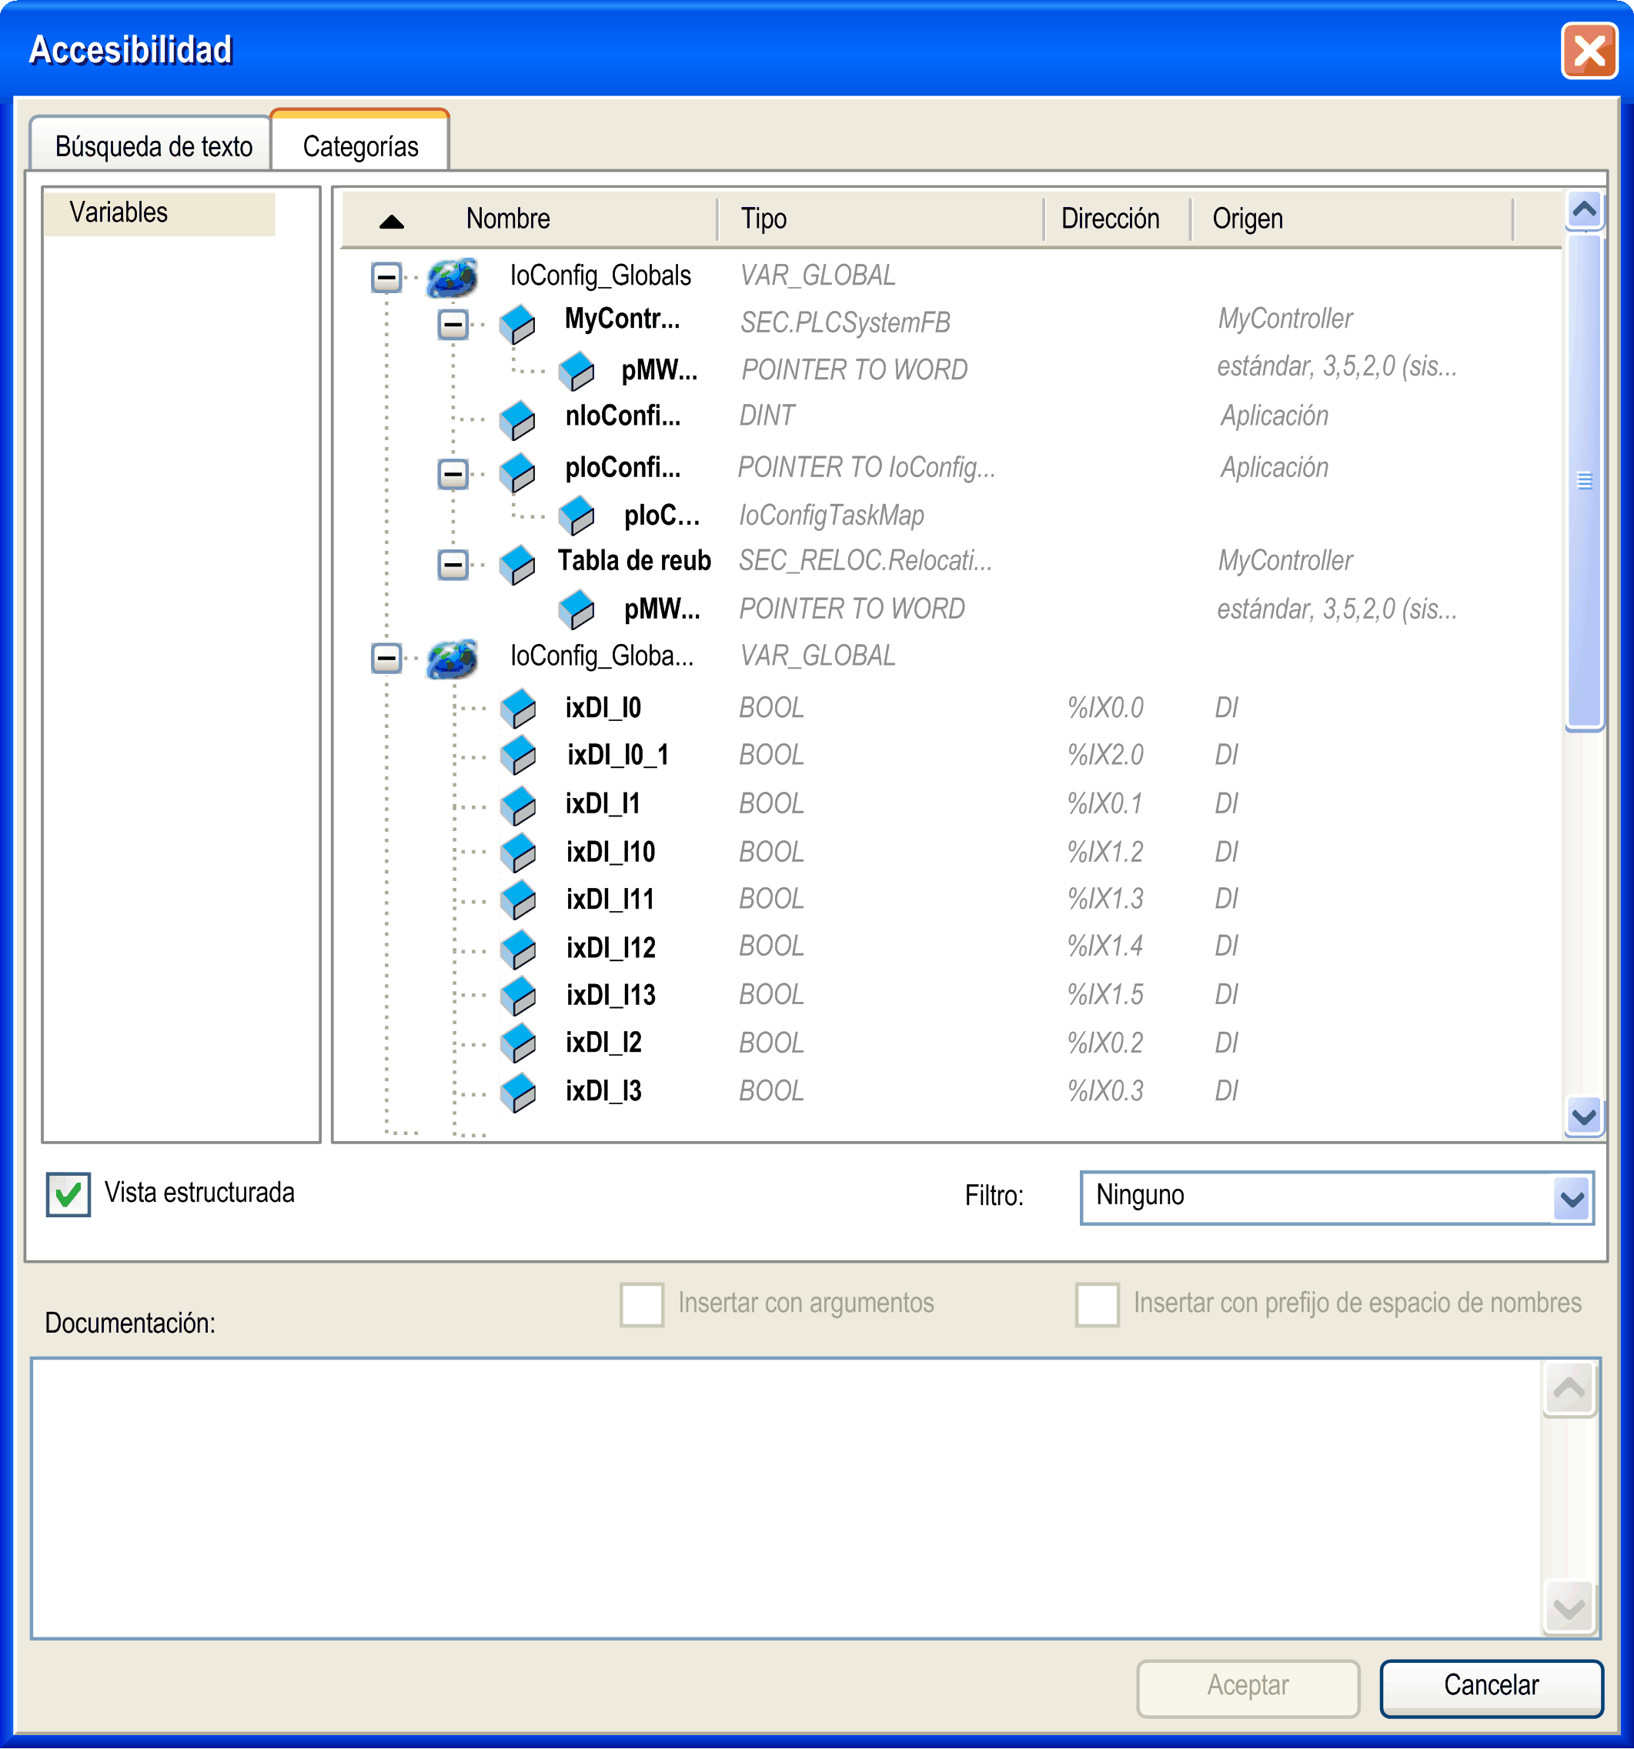The height and width of the screenshot is (1749, 1634).
Task: Click the second IoConfig_Globa... globe icon
Action: click(x=451, y=659)
